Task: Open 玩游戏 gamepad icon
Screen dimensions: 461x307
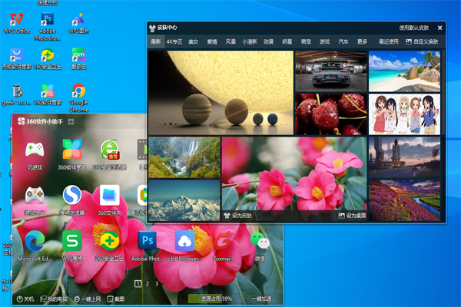Action: coord(35,155)
